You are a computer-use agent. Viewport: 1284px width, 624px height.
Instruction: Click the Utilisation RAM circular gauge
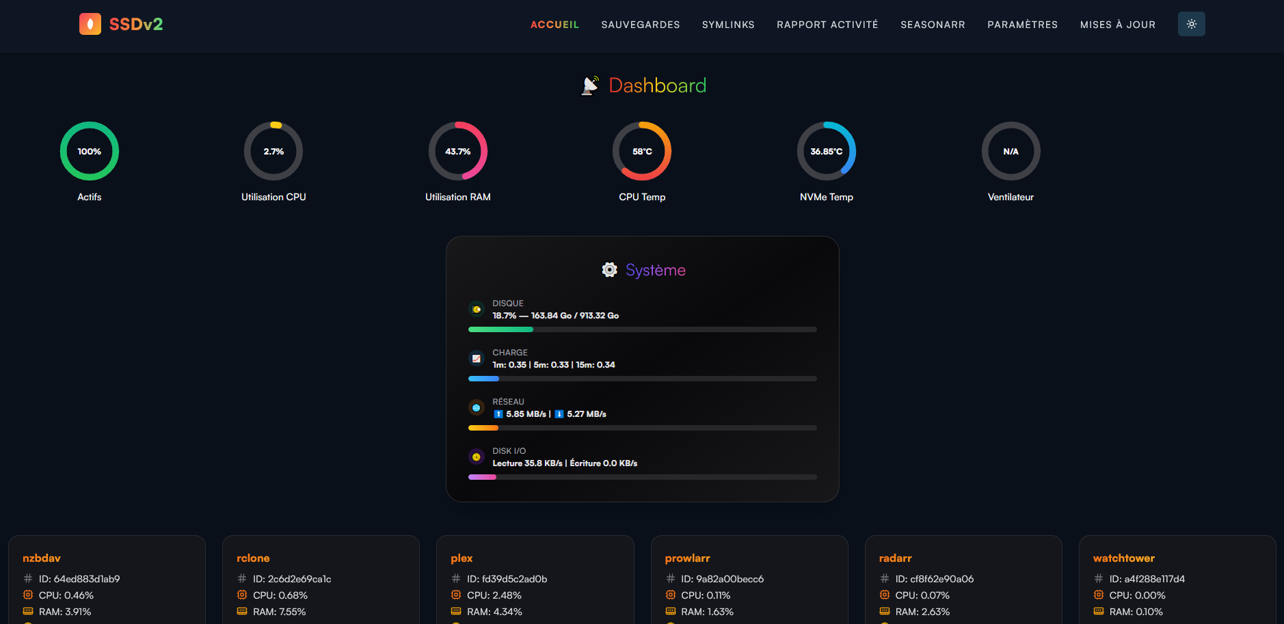click(x=457, y=151)
